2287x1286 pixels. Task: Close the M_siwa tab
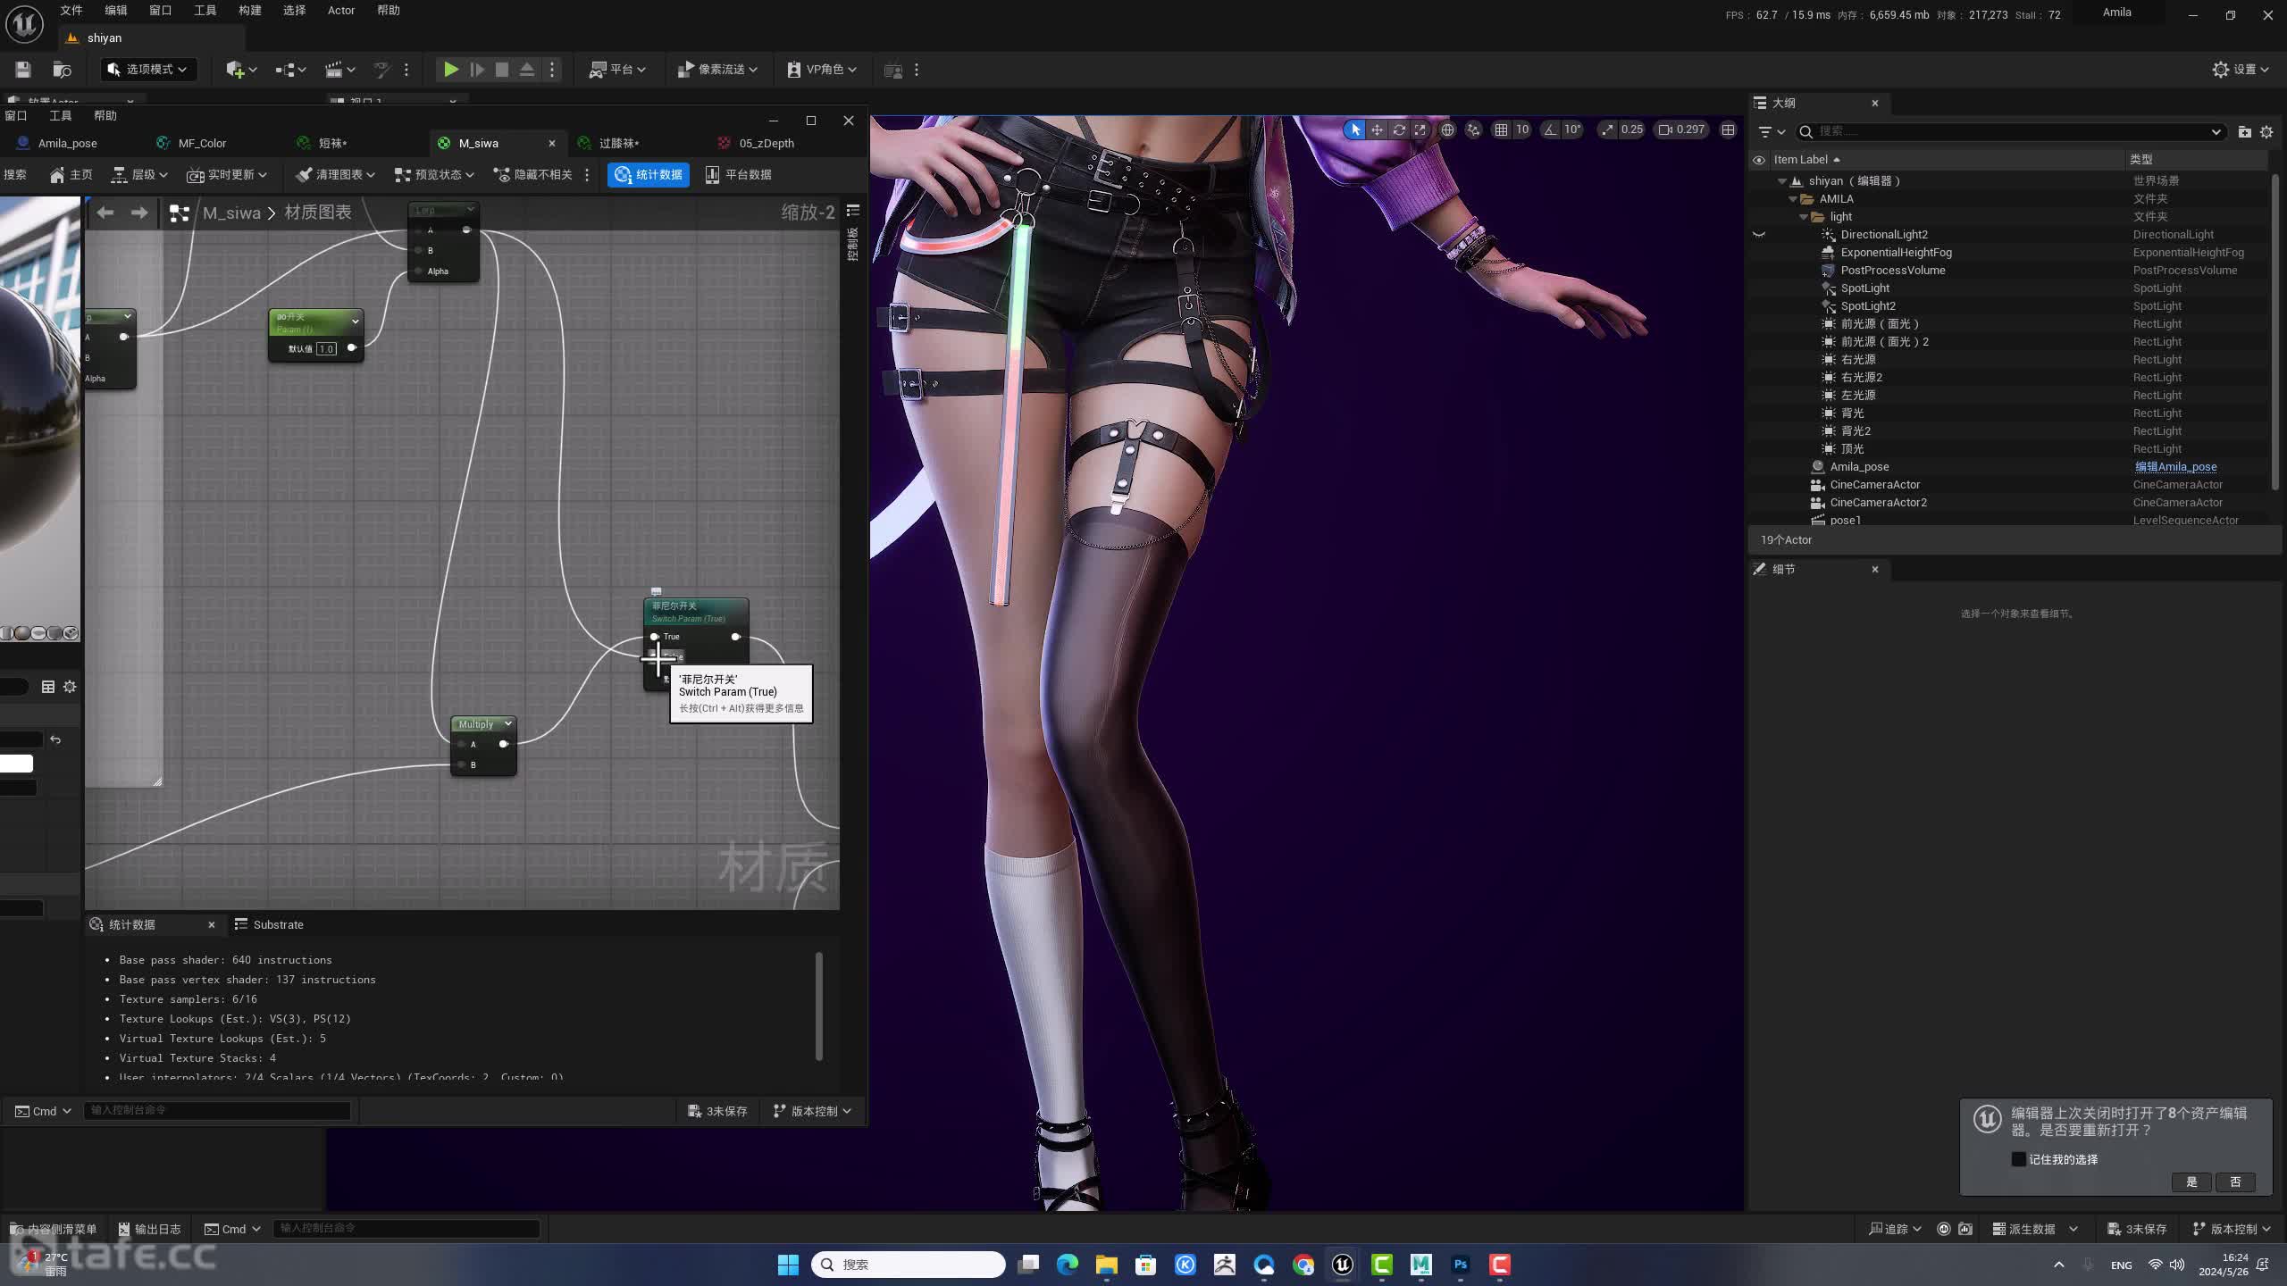coord(552,143)
